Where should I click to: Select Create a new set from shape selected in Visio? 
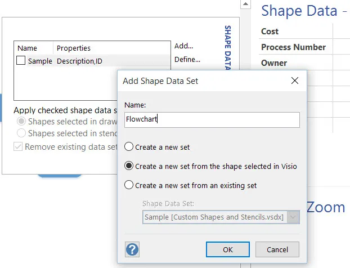pyautogui.click(x=129, y=166)
